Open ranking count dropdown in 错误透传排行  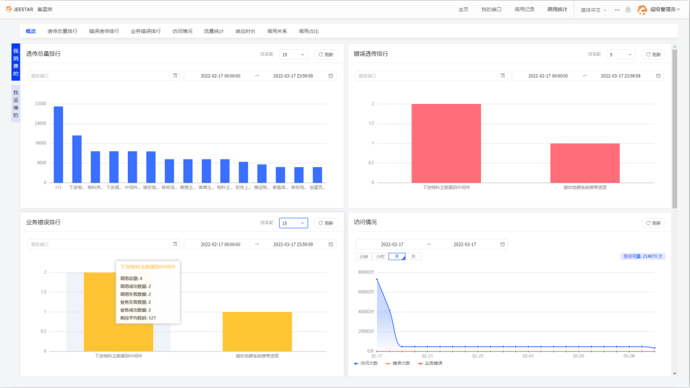pyautogui.click(x=620, y=55)
